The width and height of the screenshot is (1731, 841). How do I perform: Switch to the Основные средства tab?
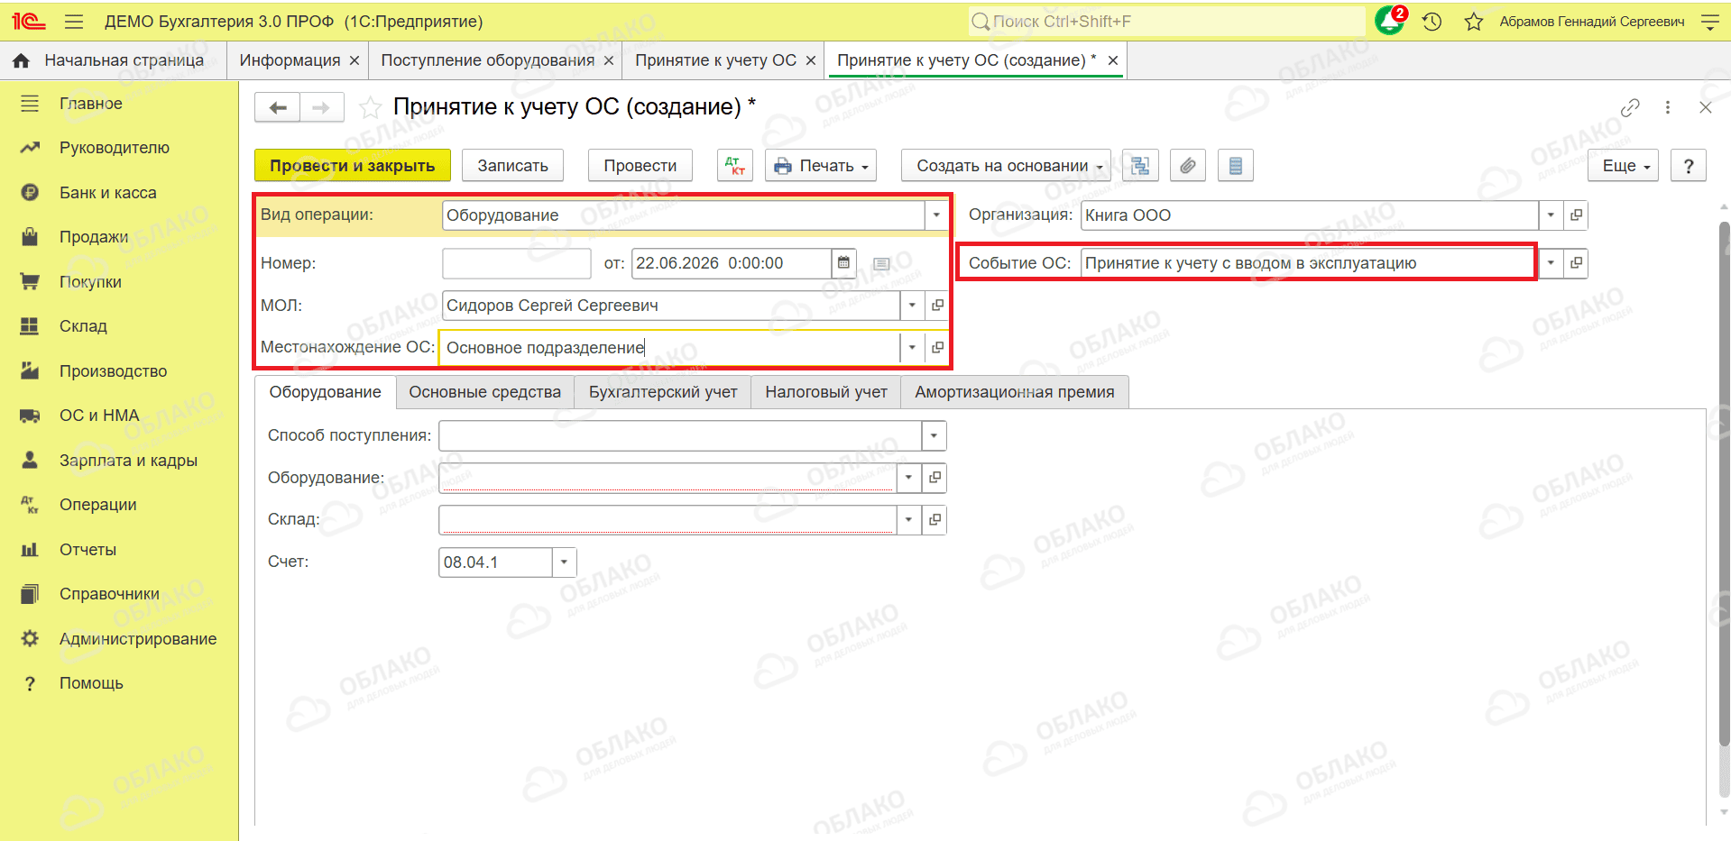pyautogui.click(x=485, y=392)
